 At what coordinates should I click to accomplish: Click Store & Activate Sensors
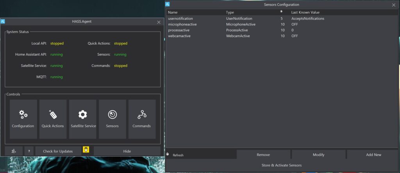coord(282,165)
